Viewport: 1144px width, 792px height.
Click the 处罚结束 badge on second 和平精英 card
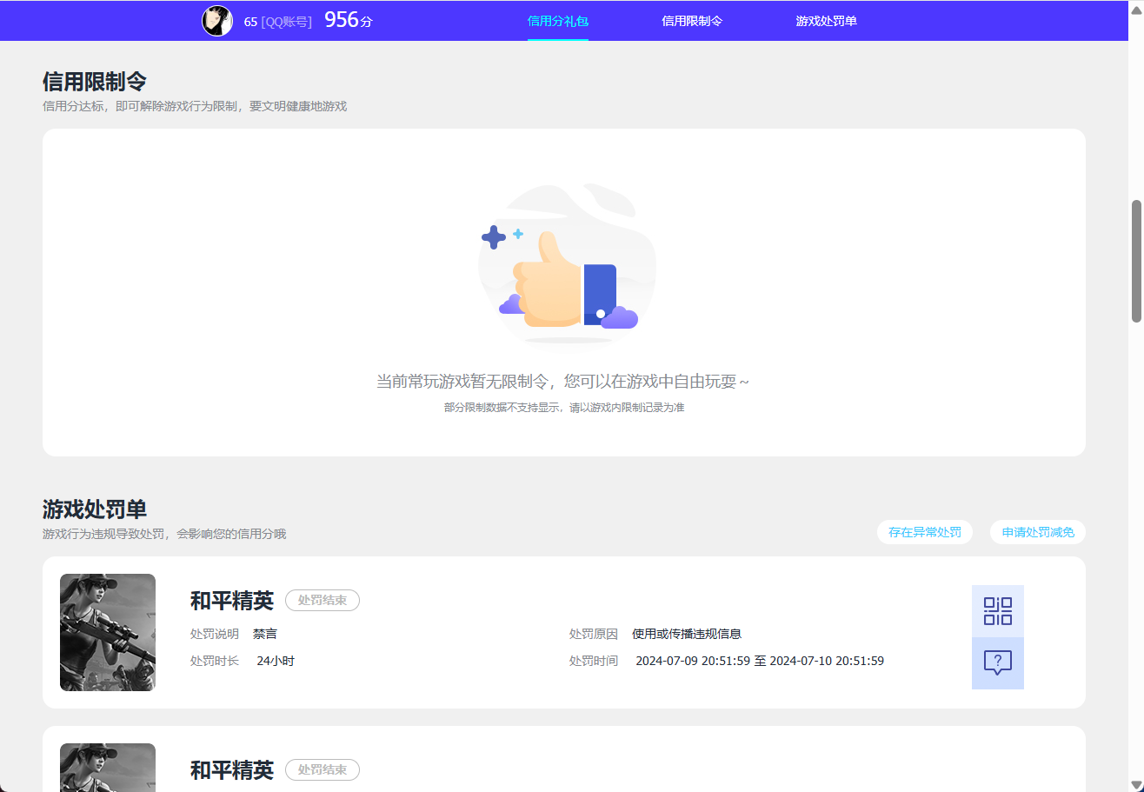tap(323, 769)
